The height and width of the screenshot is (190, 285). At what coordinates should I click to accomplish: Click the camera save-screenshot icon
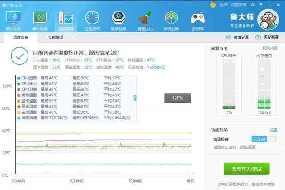point(258,37)
